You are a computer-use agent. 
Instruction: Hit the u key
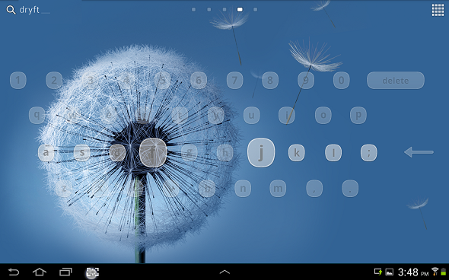point(251,116)
